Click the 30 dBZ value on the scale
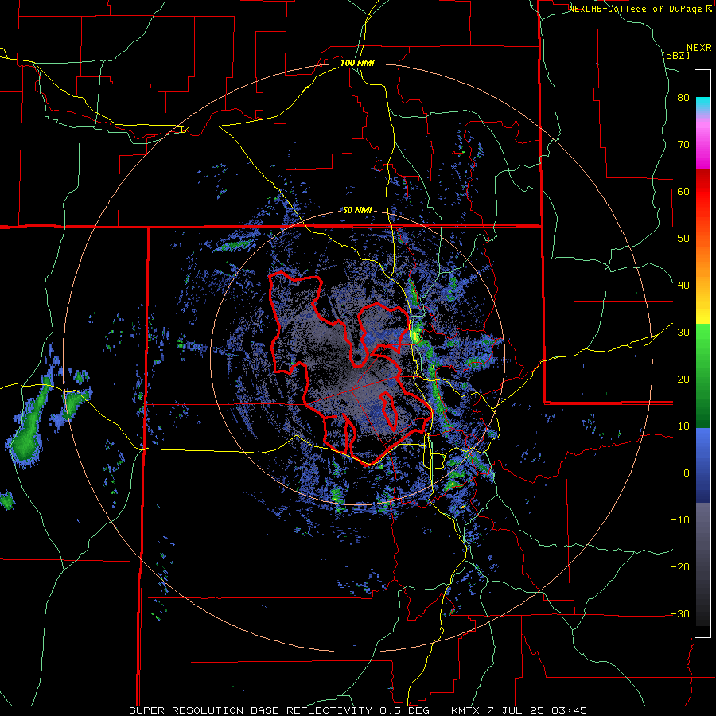The height and width of the screenshot is (716, 716). coord(683,333)
